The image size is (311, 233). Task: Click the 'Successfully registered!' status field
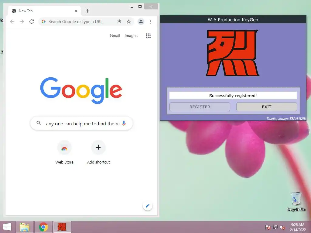(233, 96)
